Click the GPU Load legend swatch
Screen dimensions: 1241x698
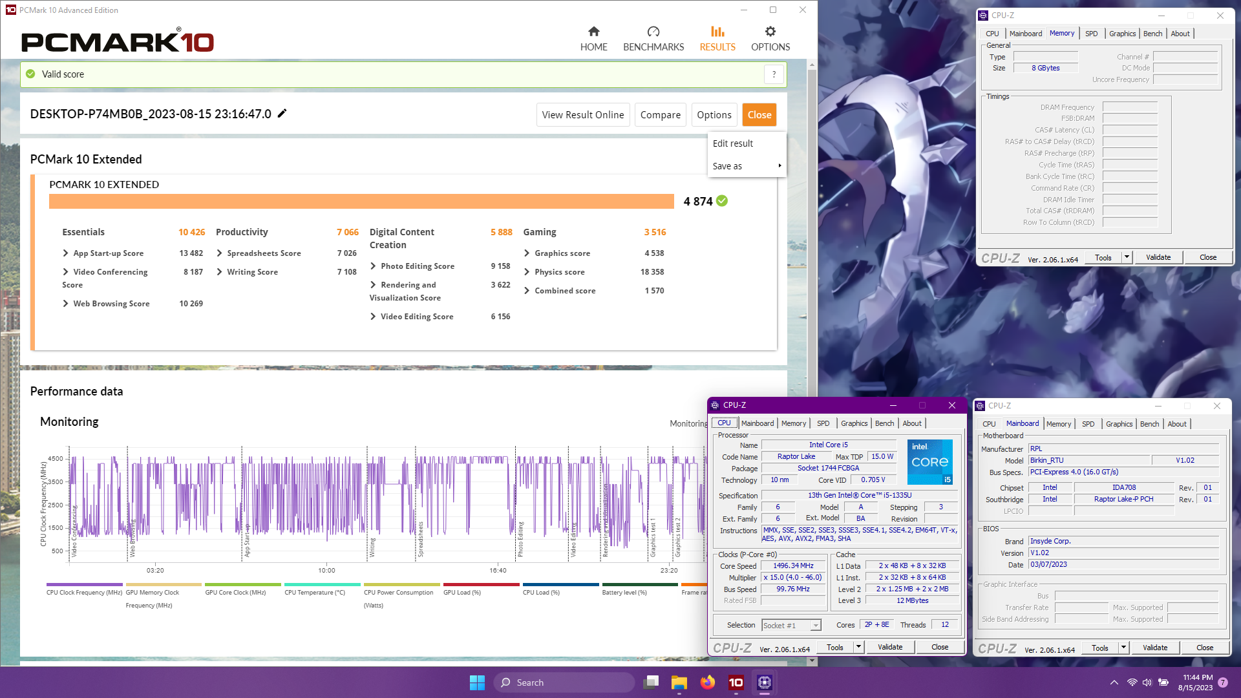click(482, 584)
